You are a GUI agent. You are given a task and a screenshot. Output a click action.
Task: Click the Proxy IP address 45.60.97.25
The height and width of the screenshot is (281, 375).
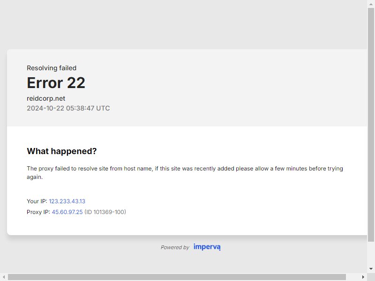click(x=67, y=212)
